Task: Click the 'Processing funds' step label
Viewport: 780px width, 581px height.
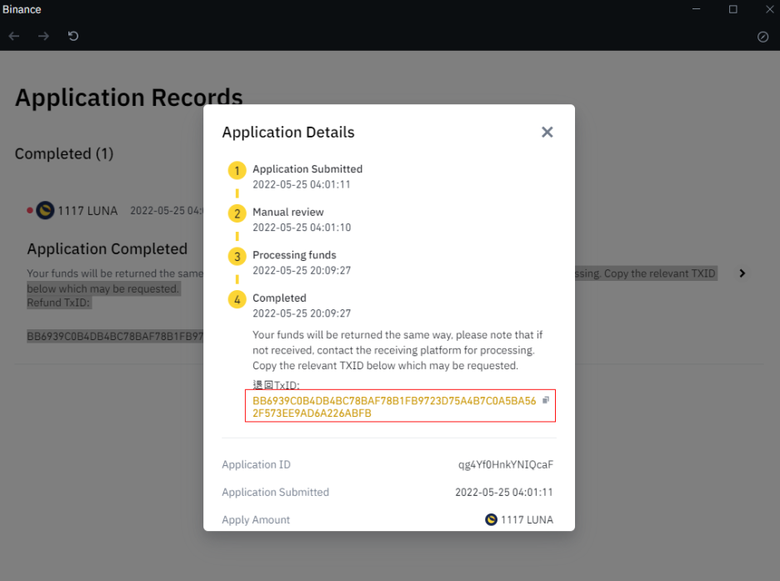Action: coord(294,255)
